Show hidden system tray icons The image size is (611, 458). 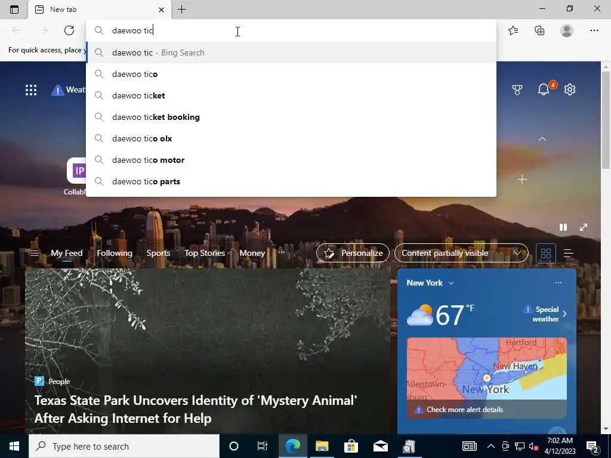(x=491, y=446)
